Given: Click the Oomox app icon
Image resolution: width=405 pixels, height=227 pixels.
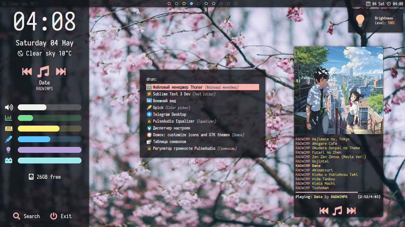Looking at the screenshot, I should (149, 135).
